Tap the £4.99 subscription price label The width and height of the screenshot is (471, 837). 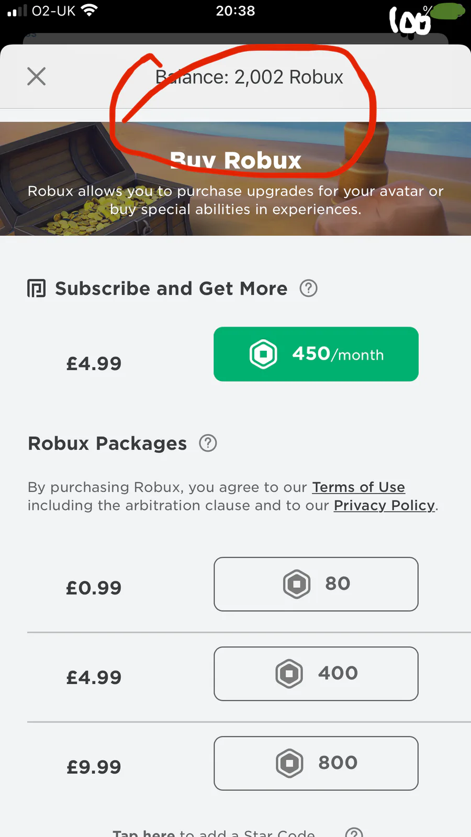coord(94,363)
